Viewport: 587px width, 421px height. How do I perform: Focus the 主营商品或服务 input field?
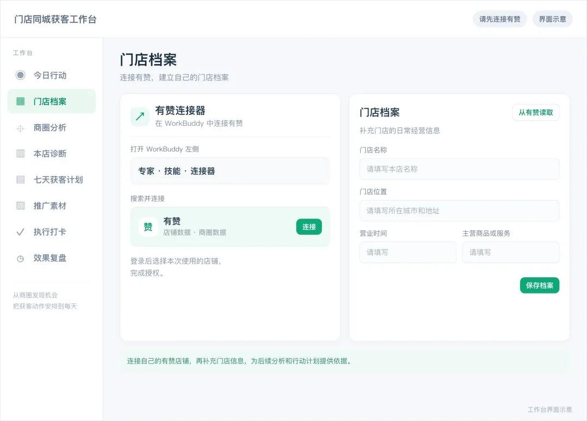(511, 252)
